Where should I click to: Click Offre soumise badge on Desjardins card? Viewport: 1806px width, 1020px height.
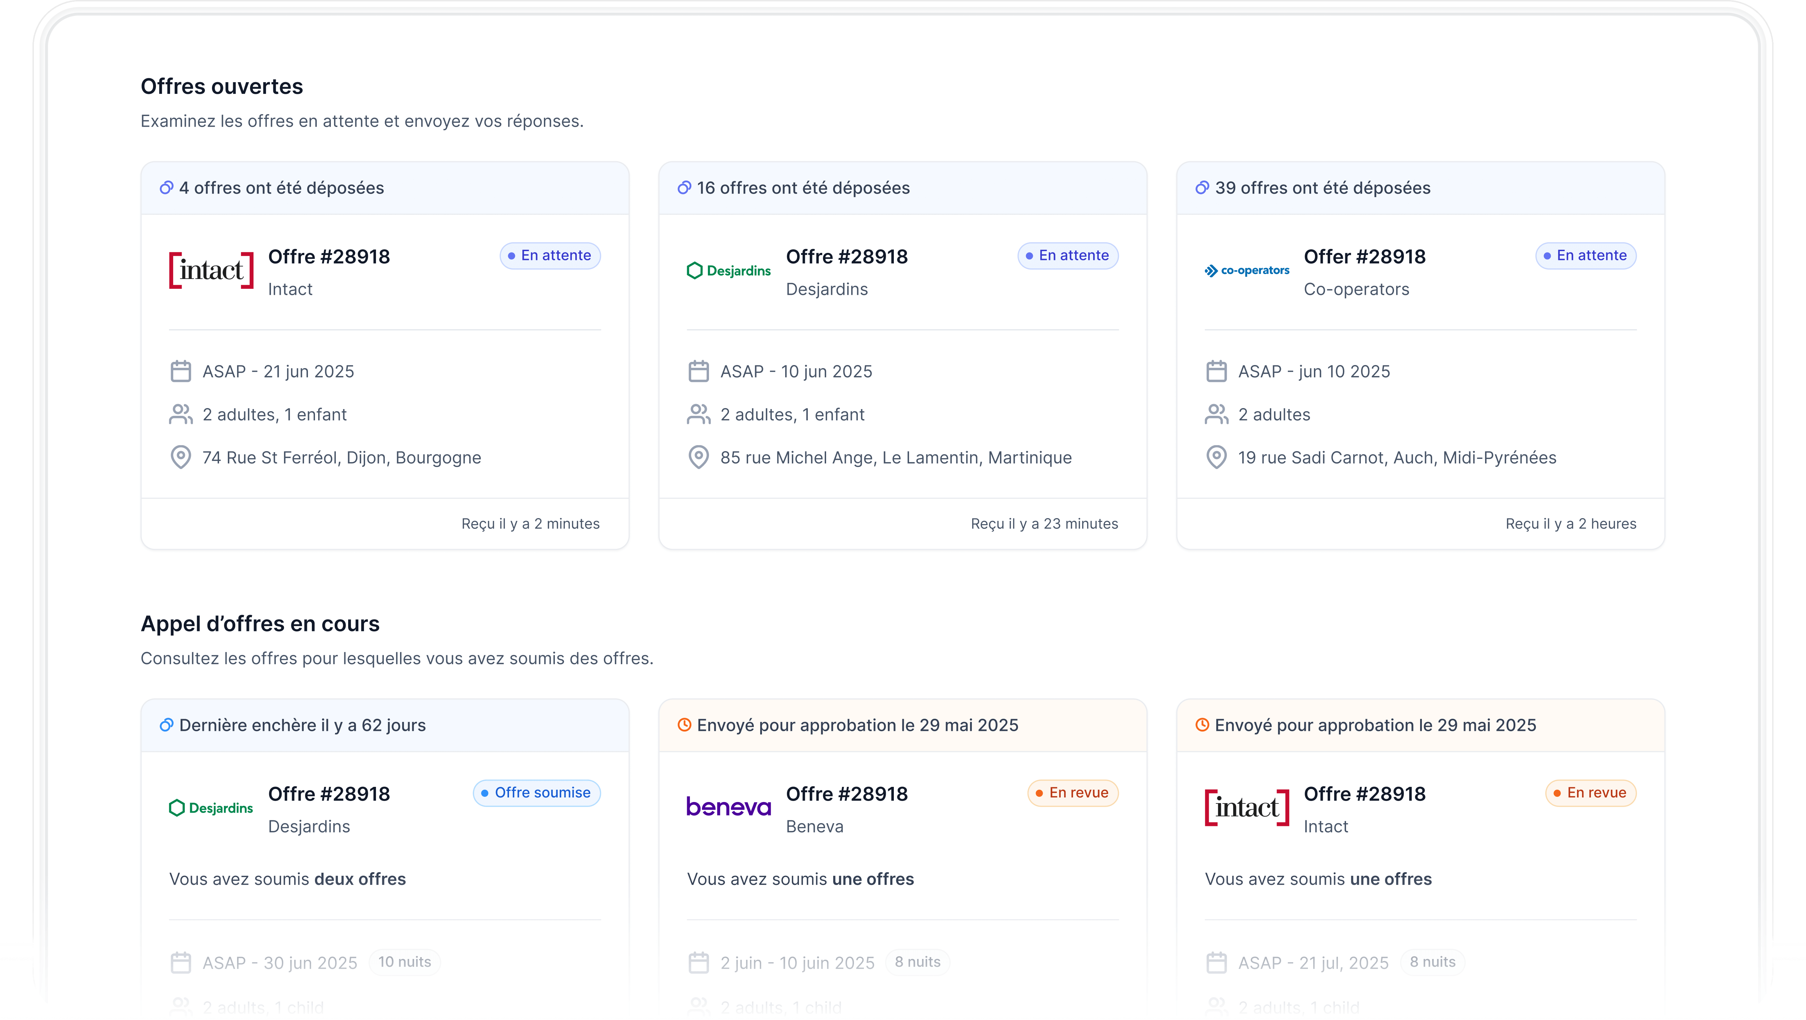536,793
